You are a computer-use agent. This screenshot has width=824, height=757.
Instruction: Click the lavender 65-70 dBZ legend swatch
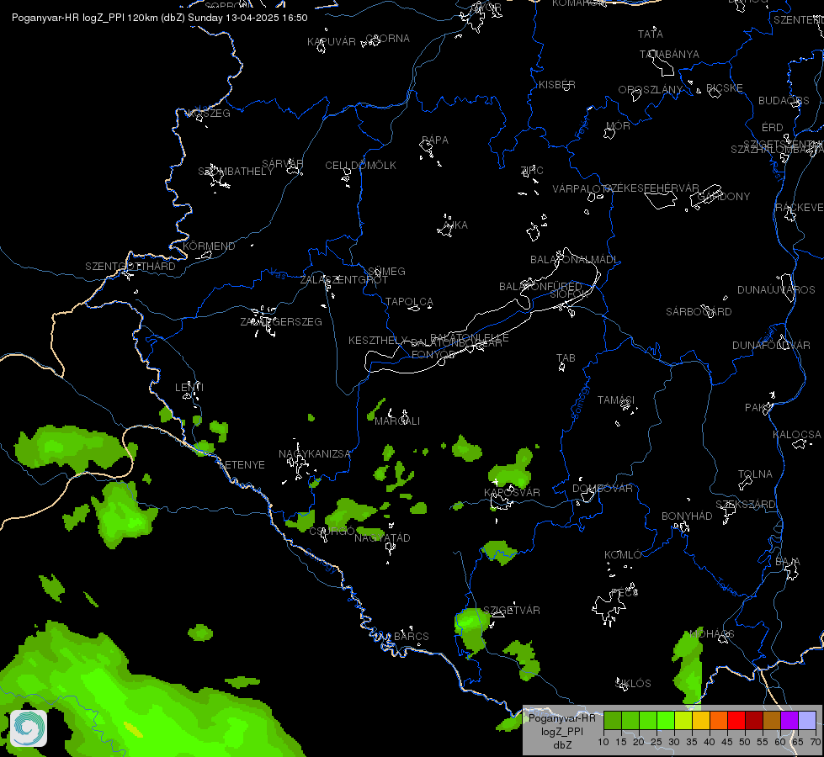pos(806,720)
